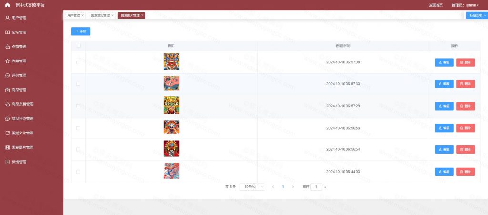Click the chat bubble icon beside 评价管理

tap(8, 75)
